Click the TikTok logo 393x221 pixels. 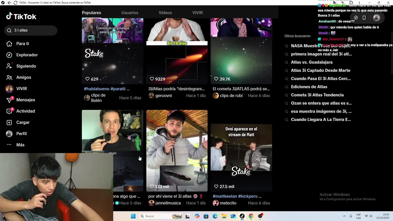point(21,17)
